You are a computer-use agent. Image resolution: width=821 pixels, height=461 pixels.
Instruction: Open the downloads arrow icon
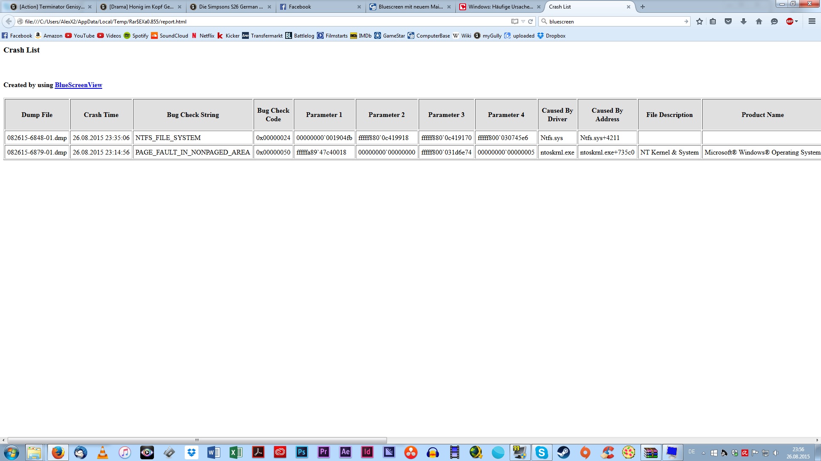744,21
